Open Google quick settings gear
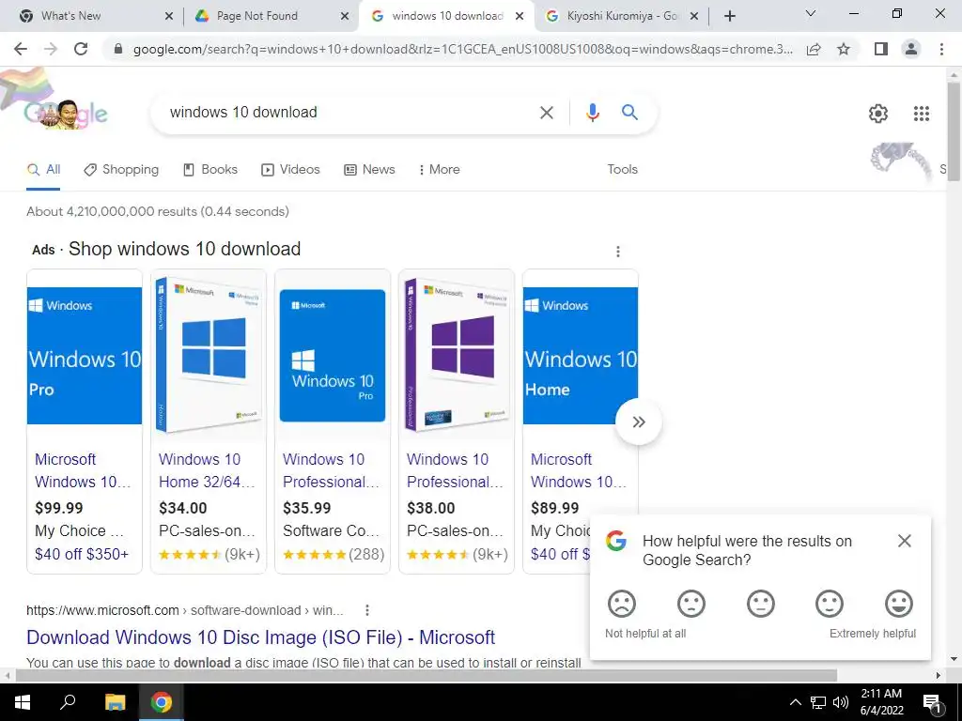The width and height of the screenshot is (962, 721). 878,114
